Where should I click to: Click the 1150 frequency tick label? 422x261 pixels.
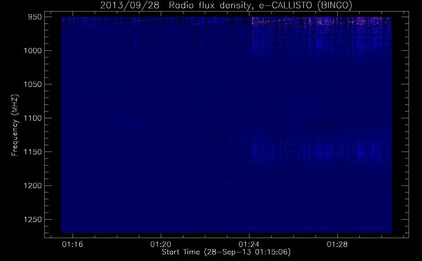(x=33, y=152)
